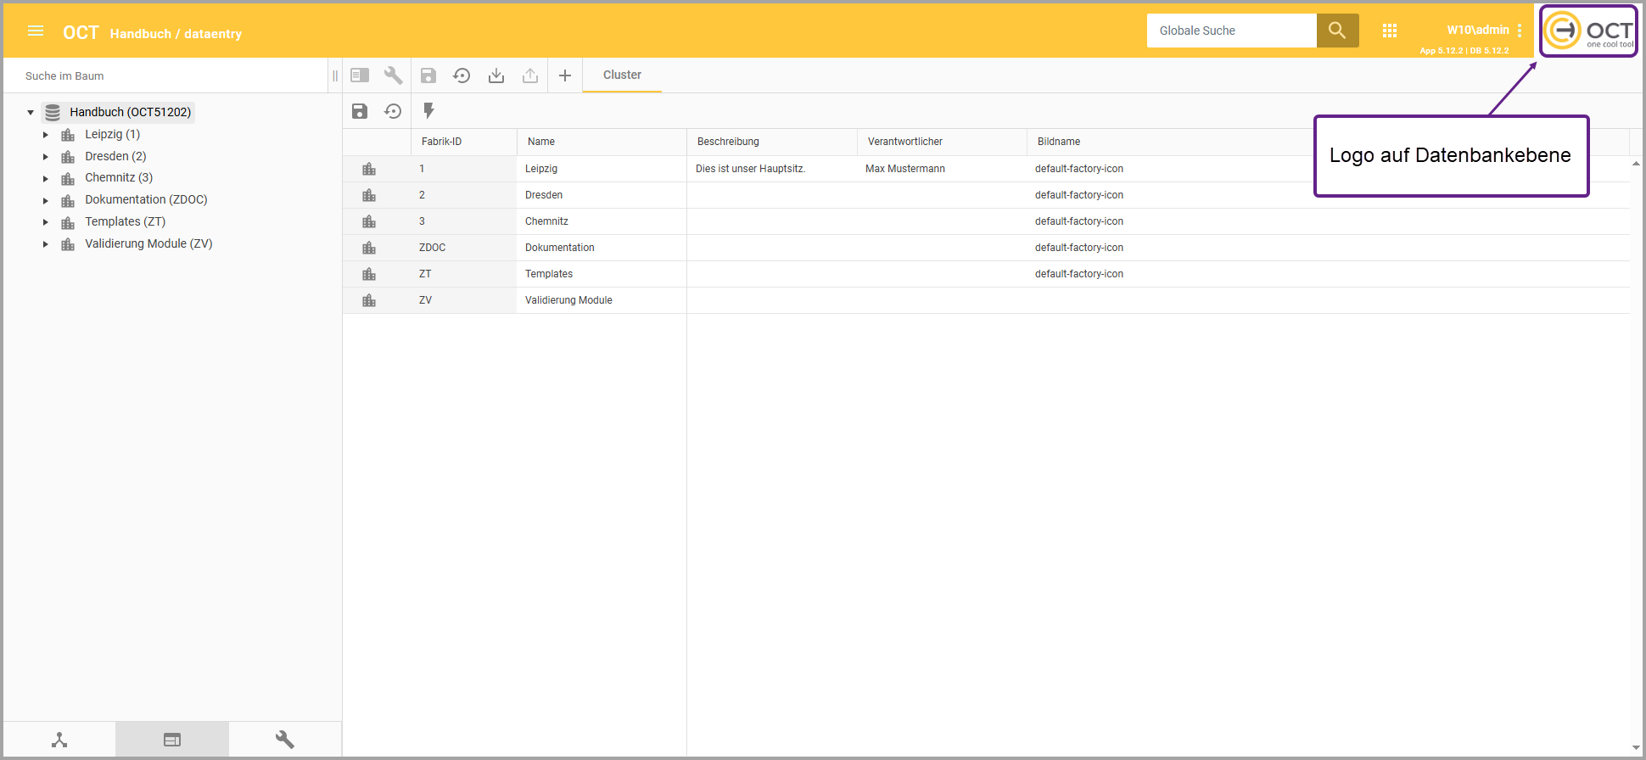
Task: Click the download icon in top toolbar
Action: coord(496,76)
